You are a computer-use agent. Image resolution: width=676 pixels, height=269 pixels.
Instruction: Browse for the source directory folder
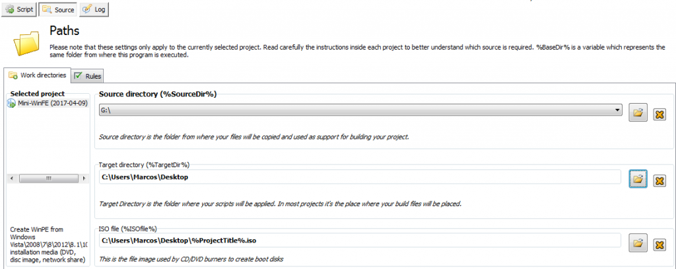click(637, 113)
